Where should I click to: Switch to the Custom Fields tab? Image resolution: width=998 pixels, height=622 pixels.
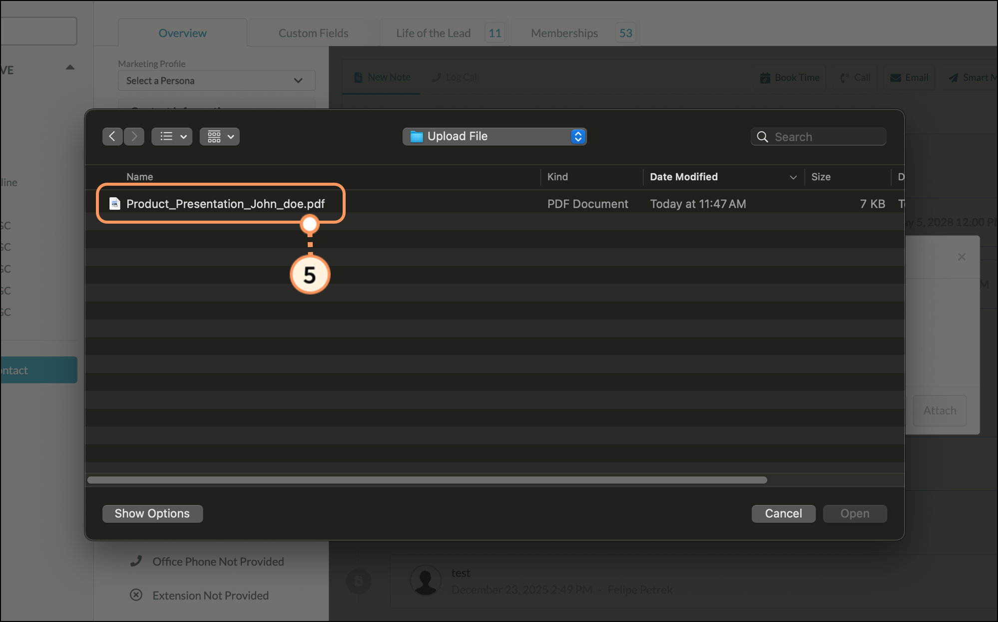click(x=313, y=33)
